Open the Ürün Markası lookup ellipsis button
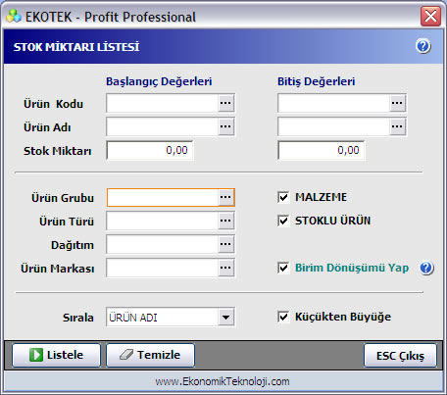 225,268
